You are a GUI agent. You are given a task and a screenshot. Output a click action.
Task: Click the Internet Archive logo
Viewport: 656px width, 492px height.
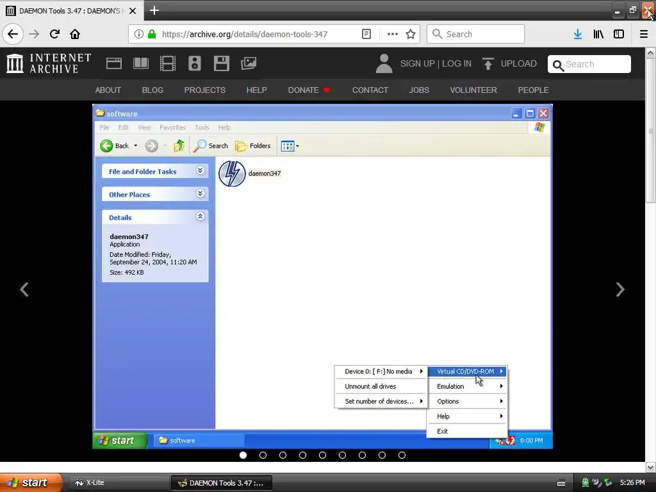[49, 63]
